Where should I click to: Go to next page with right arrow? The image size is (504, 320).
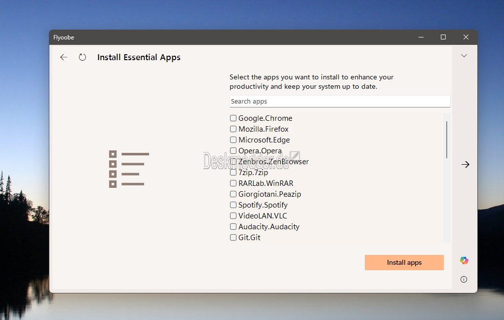pos(465,164)
